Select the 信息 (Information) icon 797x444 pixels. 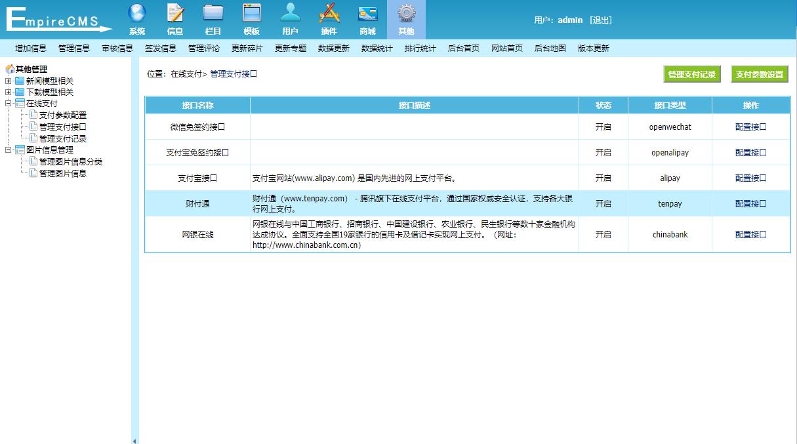pyautogui.click(x=174, y=18)
